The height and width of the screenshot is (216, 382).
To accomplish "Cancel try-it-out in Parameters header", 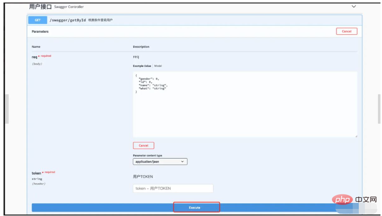I will (347, 31).
